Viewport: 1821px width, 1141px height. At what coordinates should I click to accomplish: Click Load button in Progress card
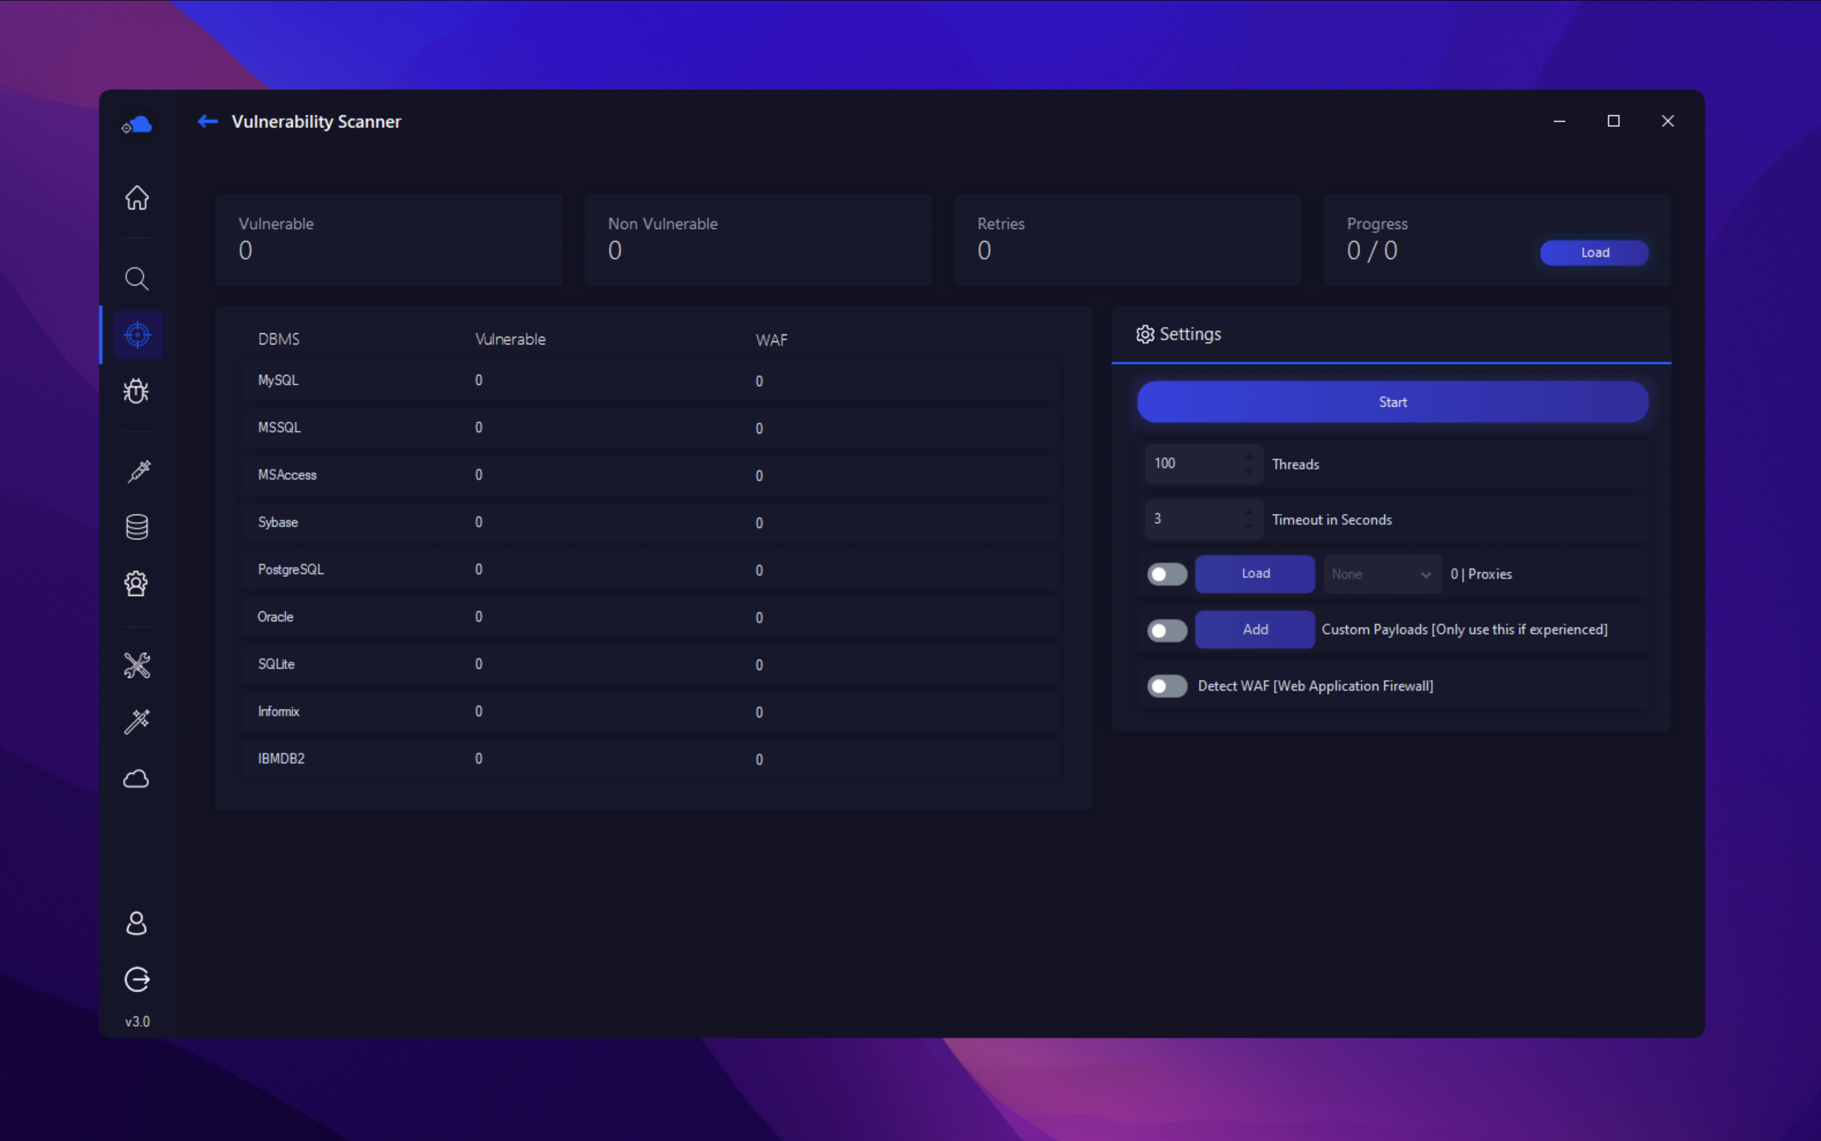(1594, 253)
